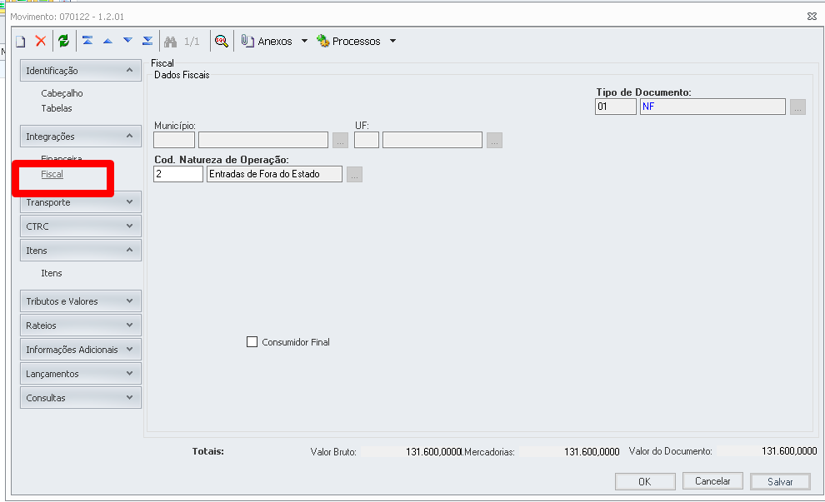Click the UF description field
The width and height of the screenshot is (825, 502).
click(x=432, y=140)
